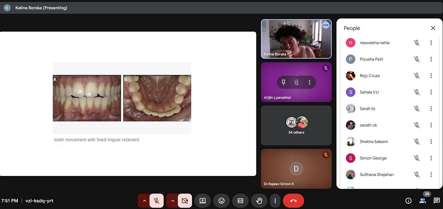Mute Shekha Saleem's microphone
Screen dimensions: 443x209
click(417, 142)
